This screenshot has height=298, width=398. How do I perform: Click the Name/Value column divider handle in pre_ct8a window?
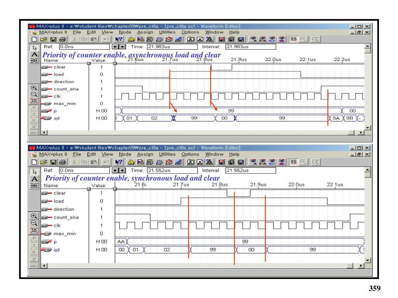[89, 63]
